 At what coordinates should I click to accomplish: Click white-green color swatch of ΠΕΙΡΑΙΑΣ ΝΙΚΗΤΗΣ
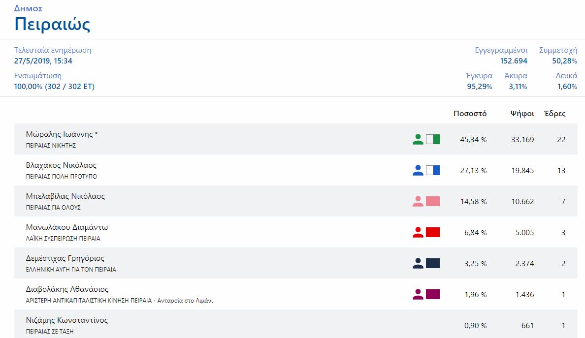click(x=433, y=139)
